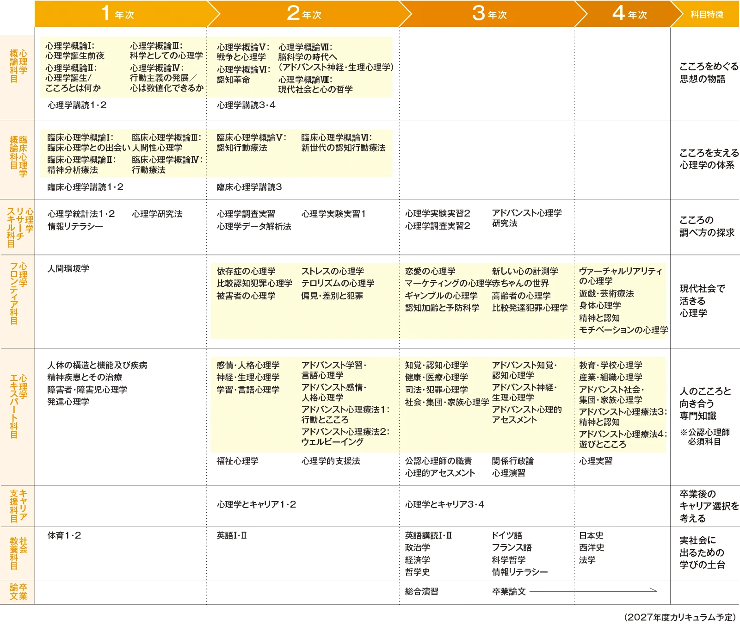
Task: Select the モチベーションの心理学 course
Action: [623, 330]
